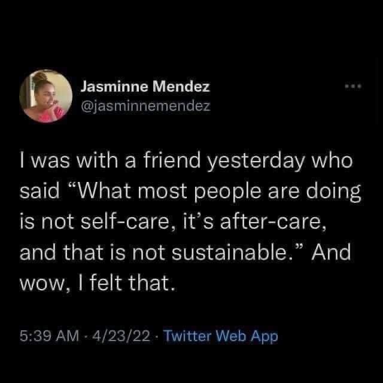Open the three-dot more options menu
383x383 pixels.
click(354, 87)
